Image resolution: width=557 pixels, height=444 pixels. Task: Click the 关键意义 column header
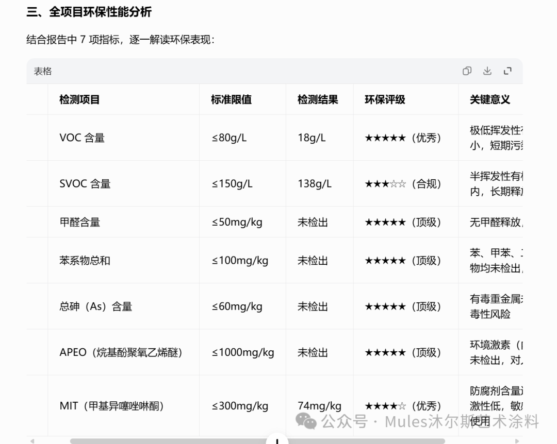[490, 99]
